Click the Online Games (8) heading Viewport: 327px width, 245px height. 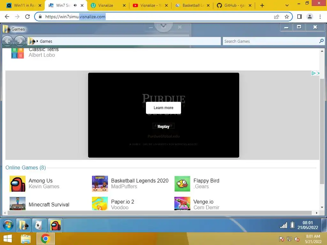point(26,167)
